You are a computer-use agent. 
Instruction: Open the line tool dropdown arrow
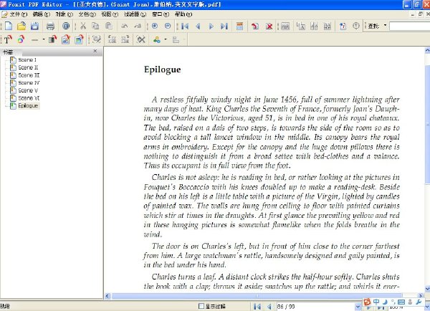(44, 39)
